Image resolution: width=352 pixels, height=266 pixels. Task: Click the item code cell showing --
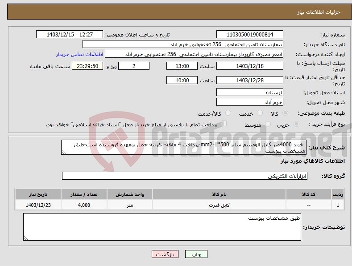pyautogui.click(x=309, y=205)
